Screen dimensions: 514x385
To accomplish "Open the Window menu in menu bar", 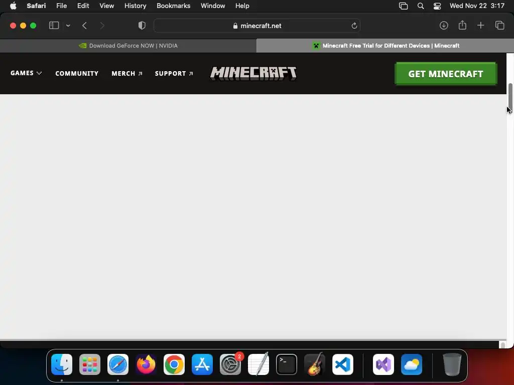I will click(x=213, y=6).
